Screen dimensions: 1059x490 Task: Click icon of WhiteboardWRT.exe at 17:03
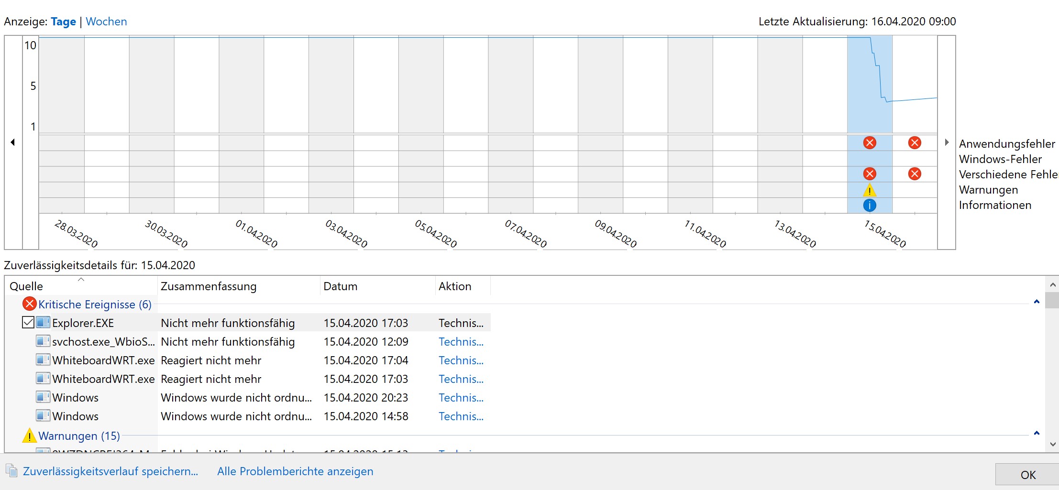click(x=43, y=379)
